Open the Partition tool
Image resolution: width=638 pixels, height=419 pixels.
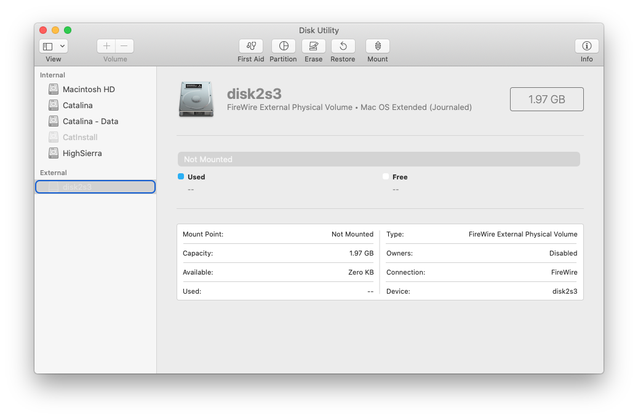click(283, 46)
